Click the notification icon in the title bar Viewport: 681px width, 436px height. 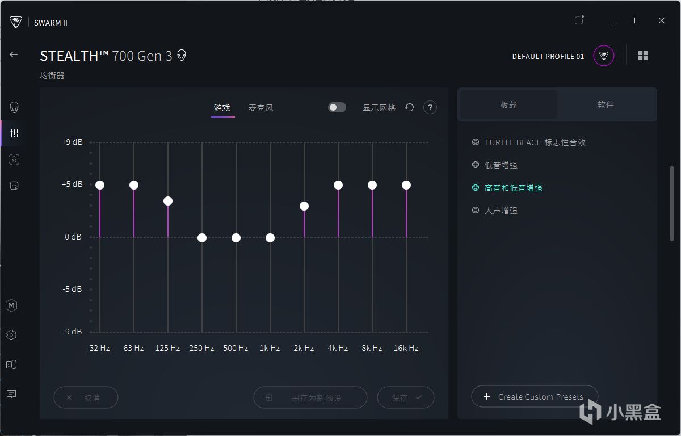click(579, 20)
